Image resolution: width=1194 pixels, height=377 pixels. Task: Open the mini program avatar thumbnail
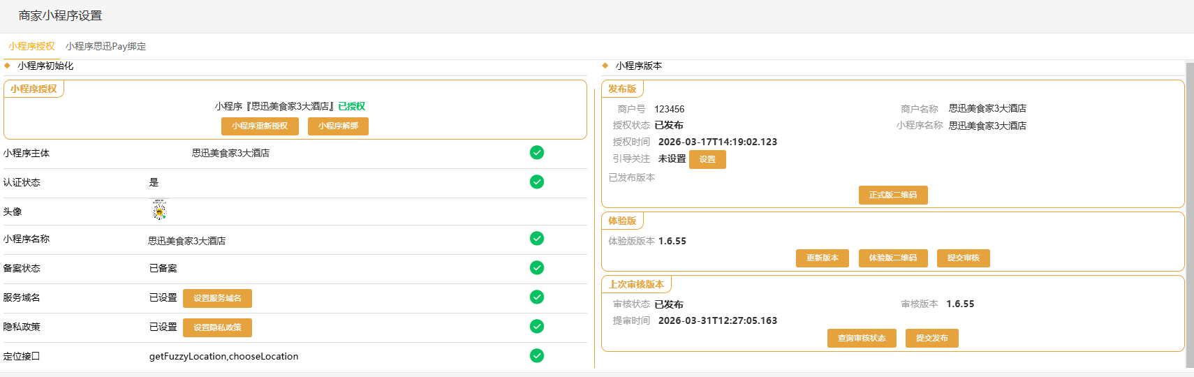(x=159, y=210)
